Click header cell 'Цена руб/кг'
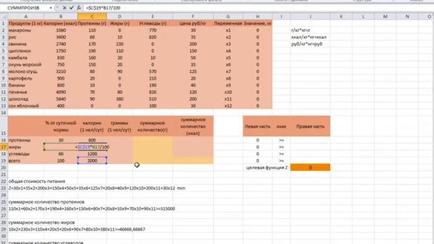This screenshot has height=244, width=434. [193, 24]
